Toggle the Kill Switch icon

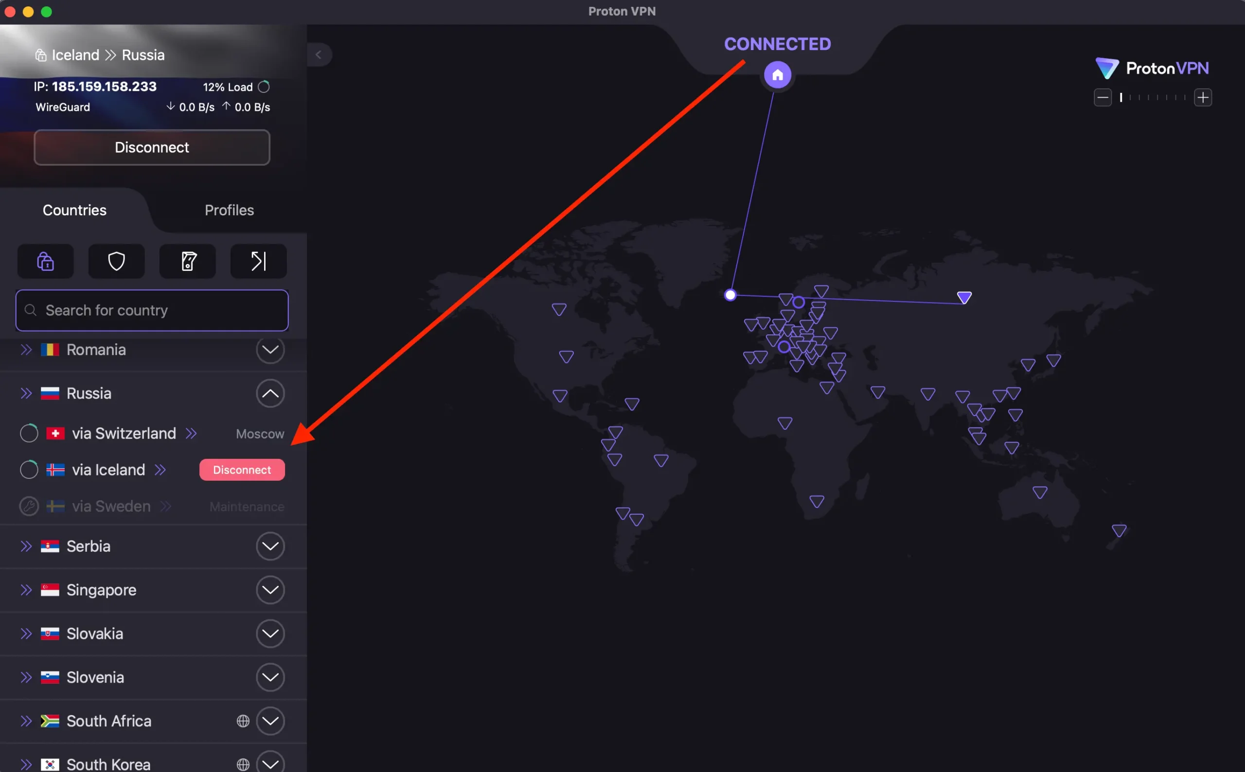[187, 261]
